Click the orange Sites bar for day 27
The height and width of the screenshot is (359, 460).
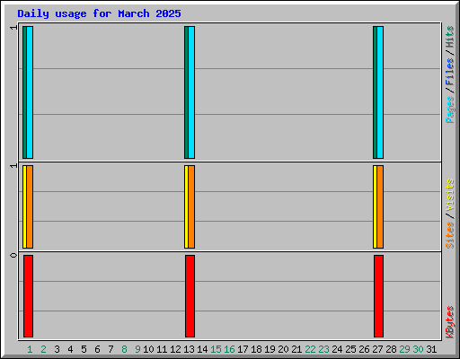click(x=380, y=206)
